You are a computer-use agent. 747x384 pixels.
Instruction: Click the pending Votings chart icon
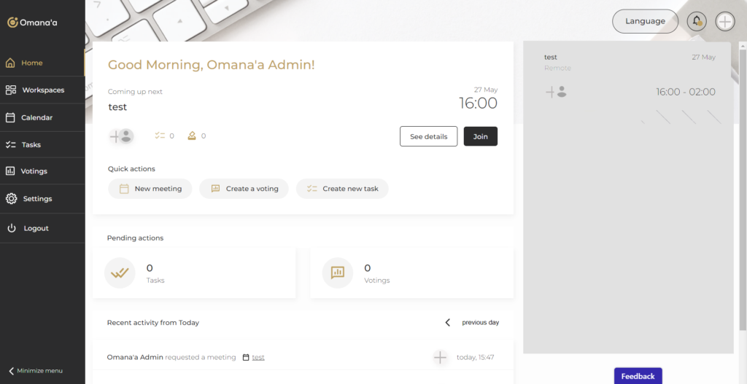point(337,273)
